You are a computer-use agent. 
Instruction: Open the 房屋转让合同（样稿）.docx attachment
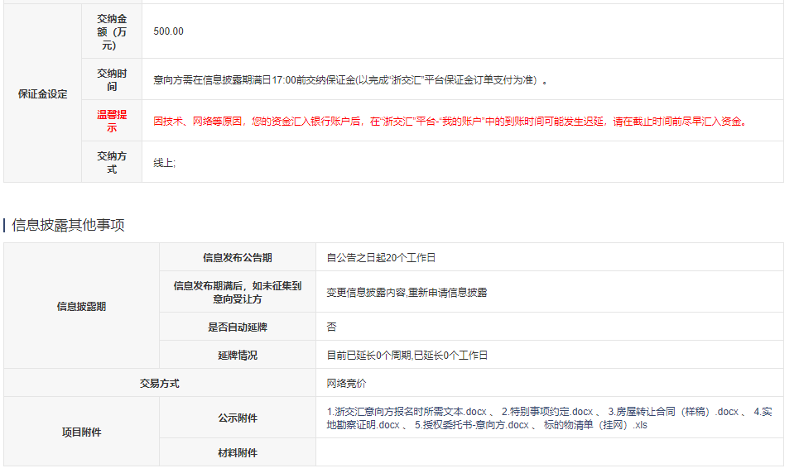point(672,412)
